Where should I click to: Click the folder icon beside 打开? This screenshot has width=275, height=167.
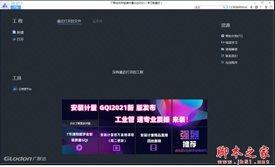(x=14, y=39)
